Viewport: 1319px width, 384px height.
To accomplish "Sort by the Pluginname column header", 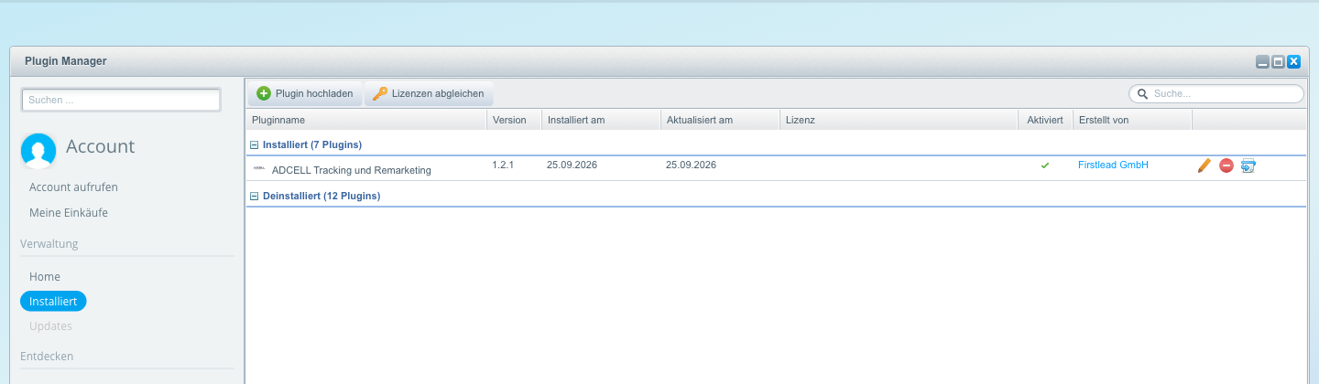I will point(366,120).
